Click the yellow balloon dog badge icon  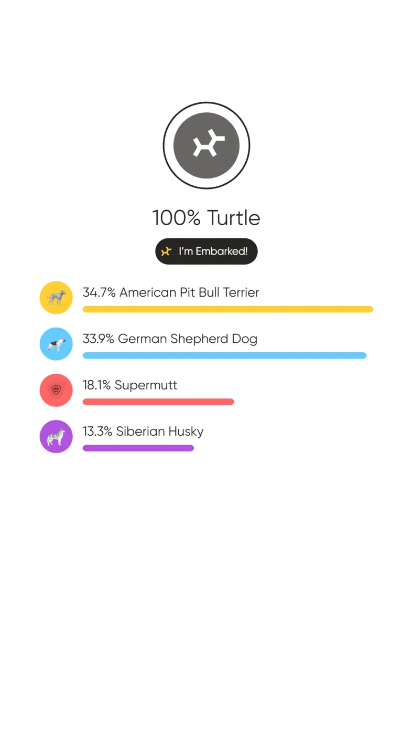tap(166, 251)
